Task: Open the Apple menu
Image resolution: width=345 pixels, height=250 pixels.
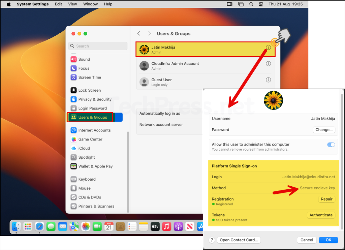Action: pos(8,4)
